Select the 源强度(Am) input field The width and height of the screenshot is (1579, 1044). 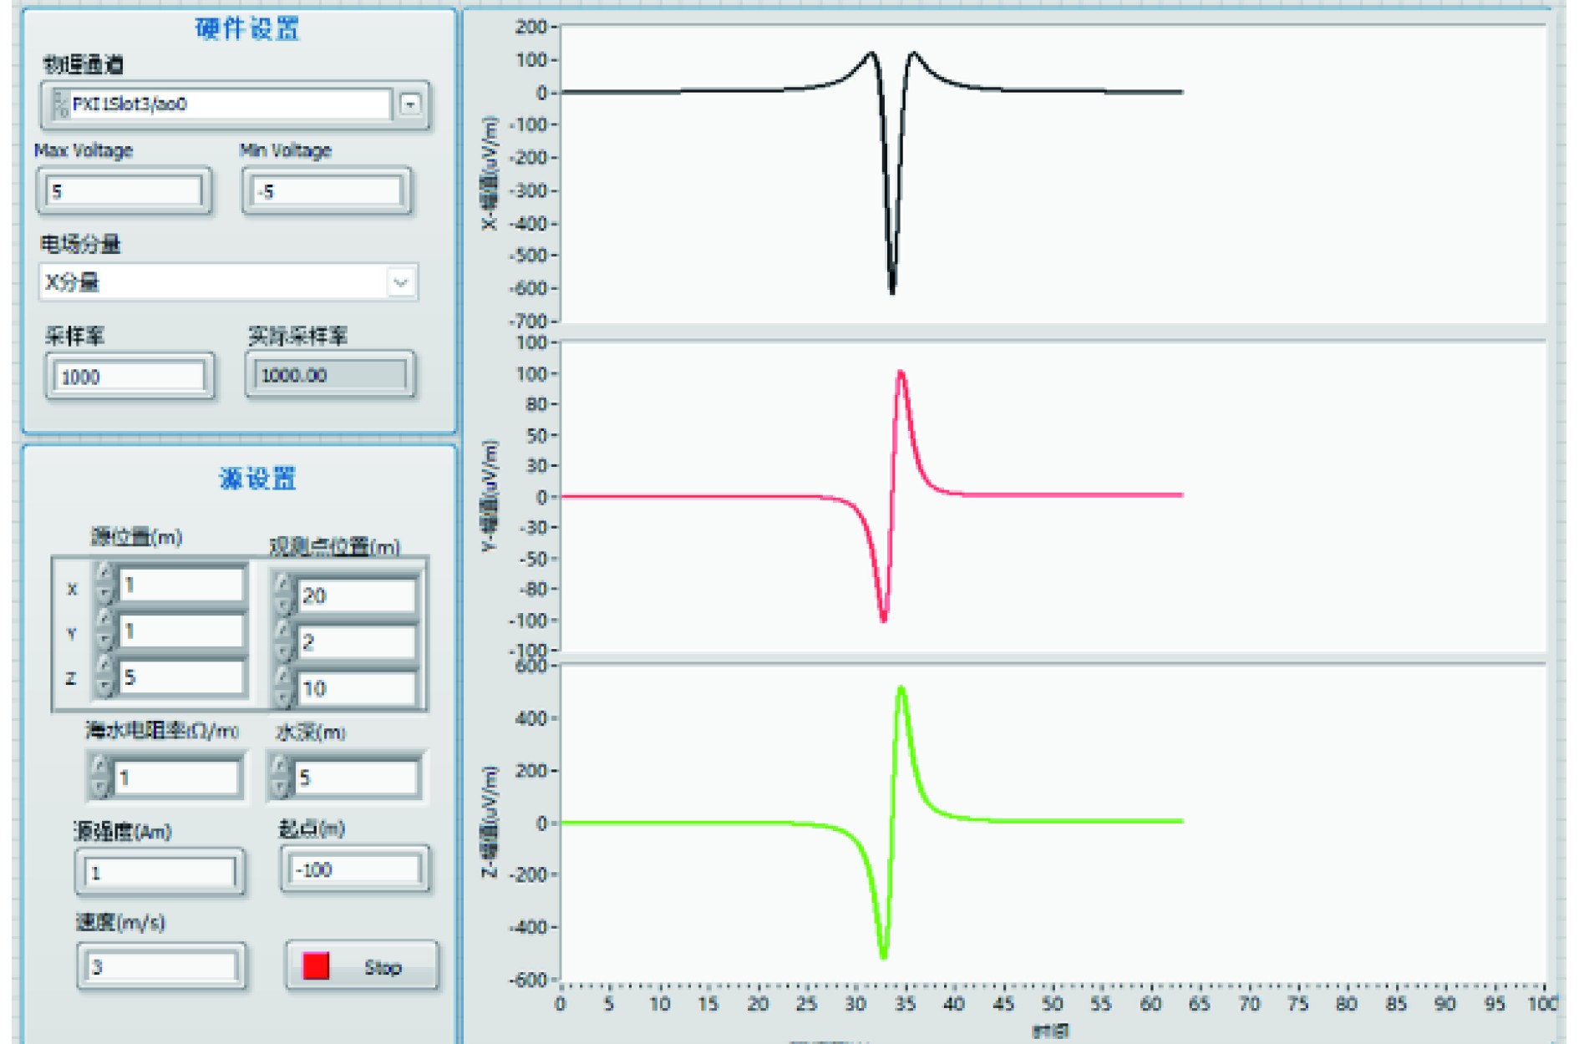point(160,873)
